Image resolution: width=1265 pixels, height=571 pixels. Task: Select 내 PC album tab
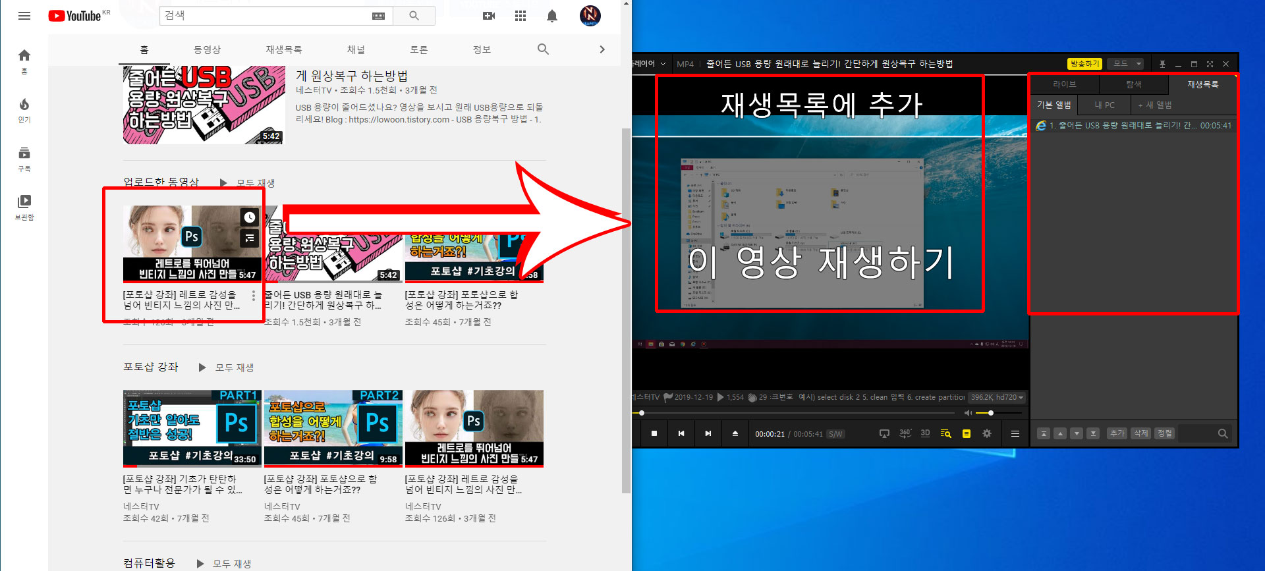pyautogui.click(x=1105, y=105)
